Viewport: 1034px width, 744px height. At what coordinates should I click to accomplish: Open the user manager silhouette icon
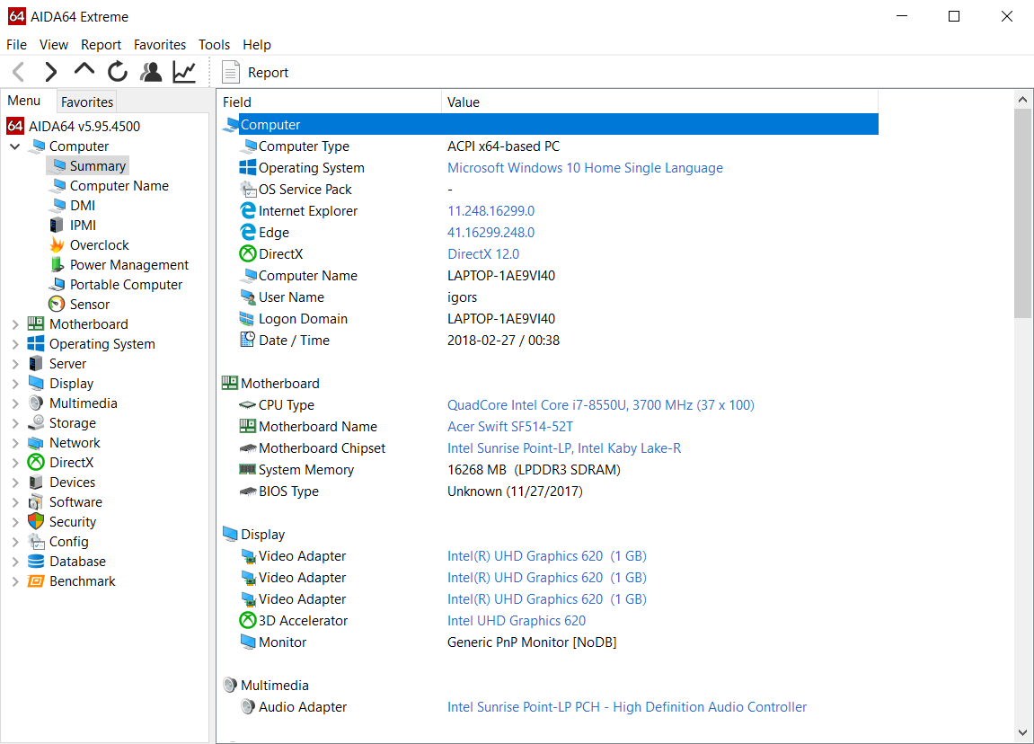(151, 71)
